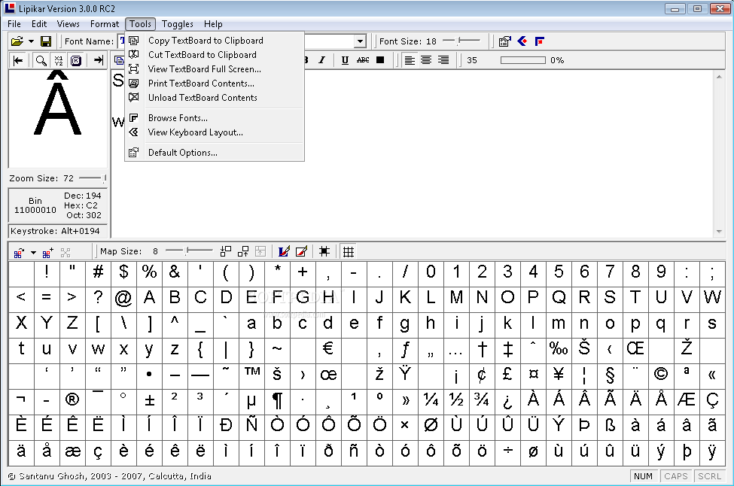Select Print TextBoard Contents
This screenshot has height=486, width=734.
(215, 84)
